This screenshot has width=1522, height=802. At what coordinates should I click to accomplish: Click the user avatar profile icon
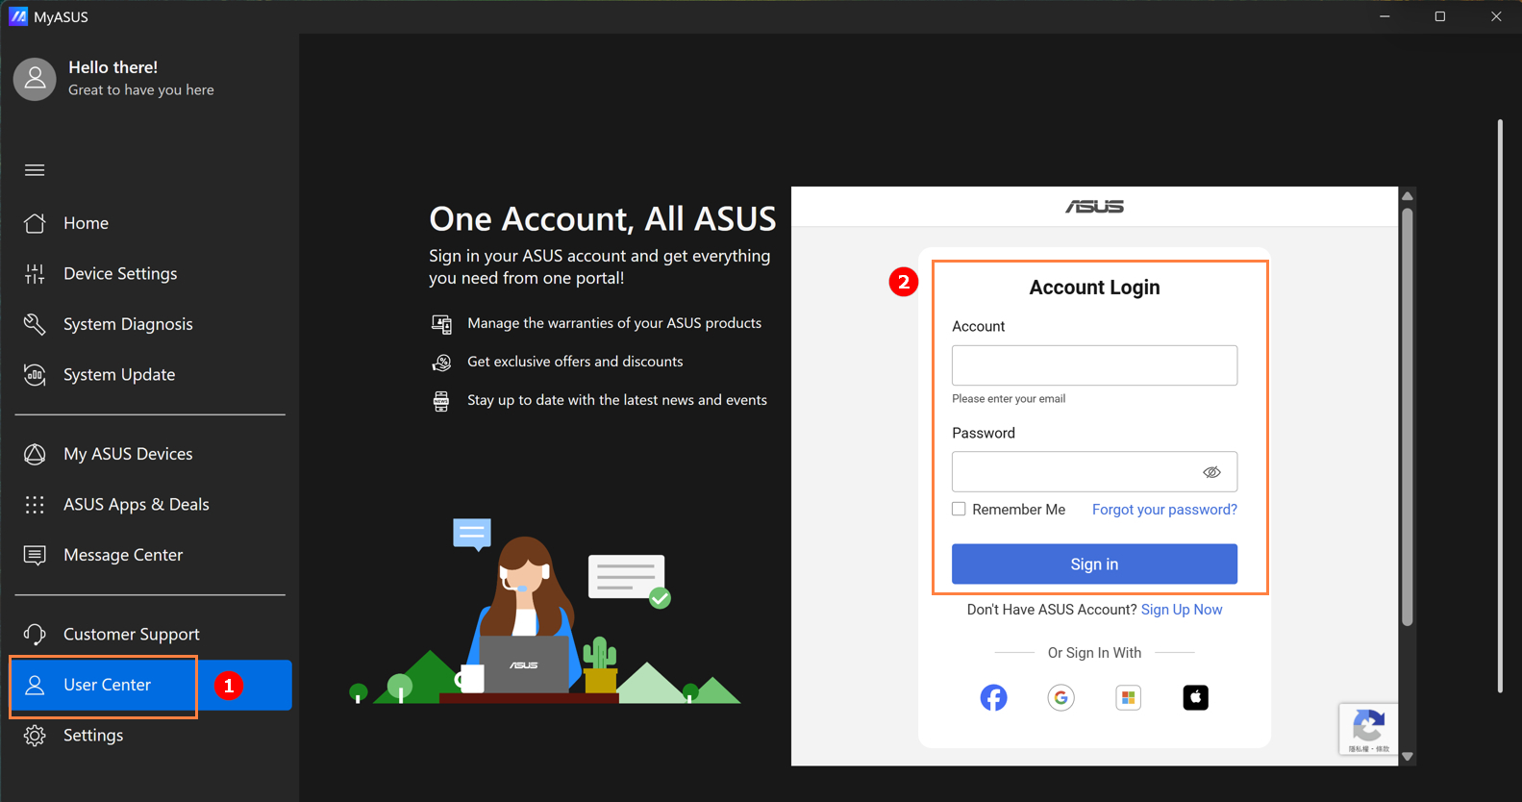tap(35, 79)
